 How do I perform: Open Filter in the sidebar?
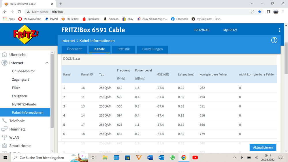(16, 88)
